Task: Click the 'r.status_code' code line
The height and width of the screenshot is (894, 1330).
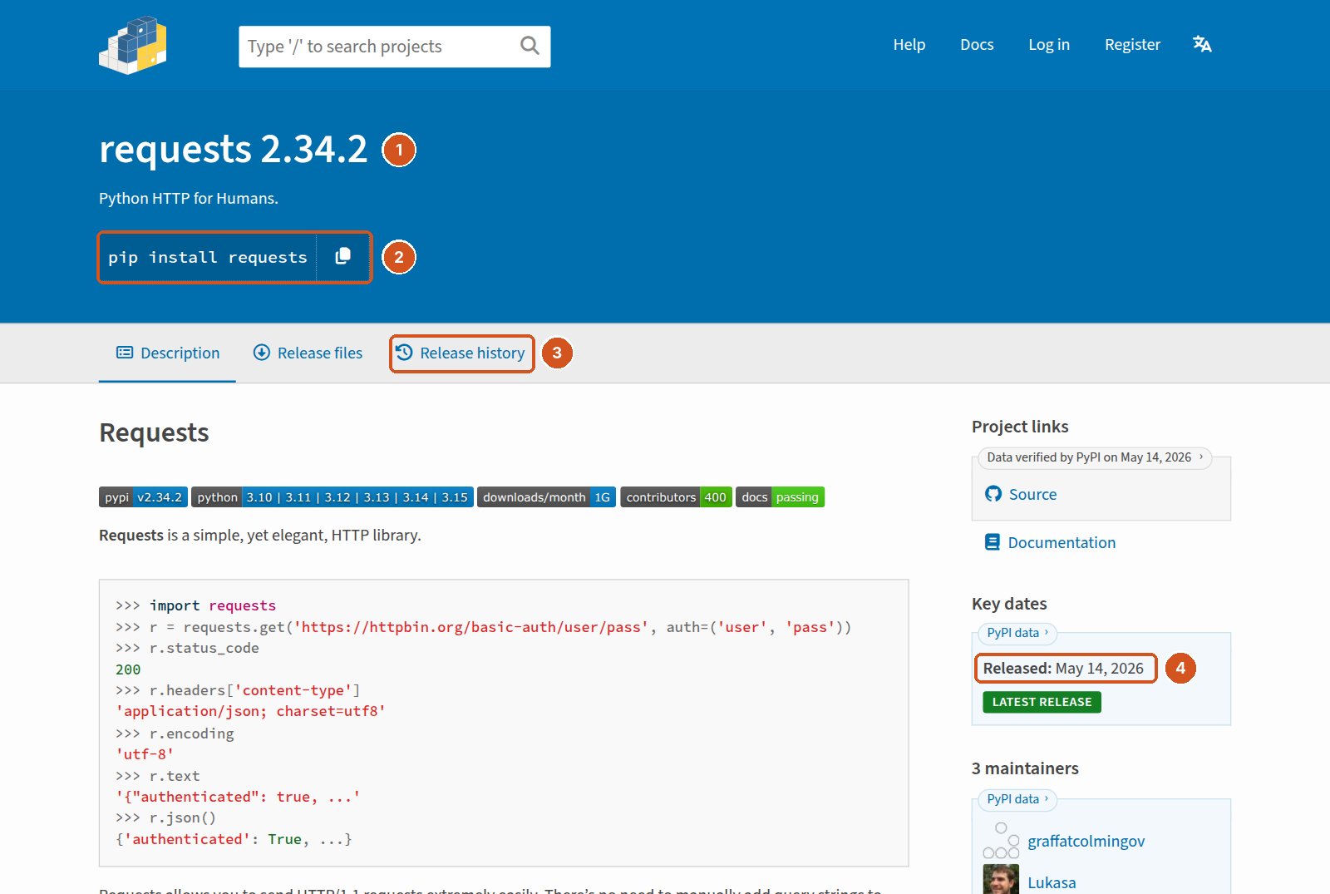Action: click(x=187, y=648)
